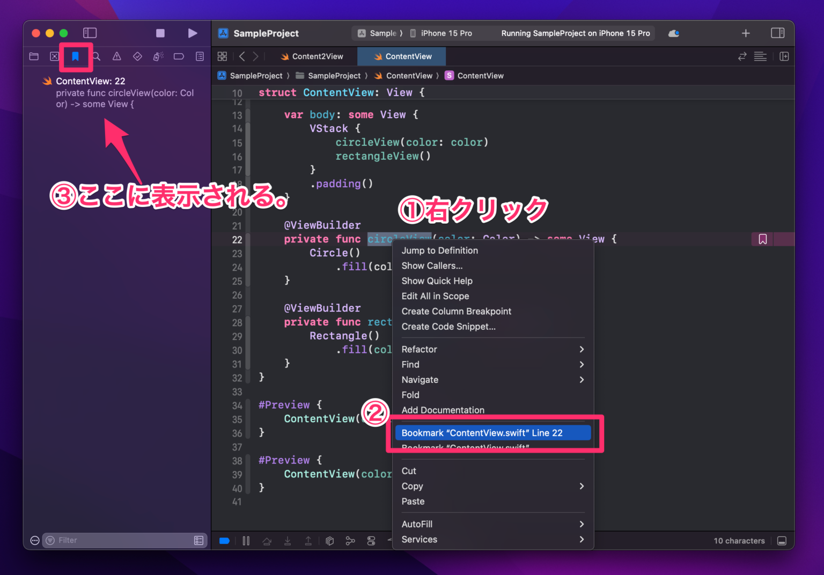824x575 pixels.
Task: Pause app execution in the debug bar
Action: coord(246,541)
